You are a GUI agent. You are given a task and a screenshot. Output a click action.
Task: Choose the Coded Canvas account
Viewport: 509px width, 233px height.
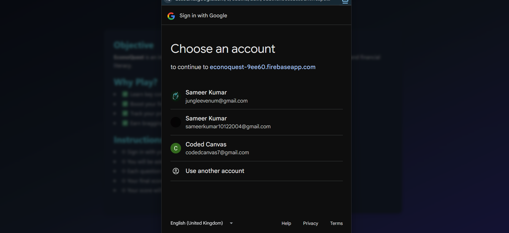click(257, 148)
